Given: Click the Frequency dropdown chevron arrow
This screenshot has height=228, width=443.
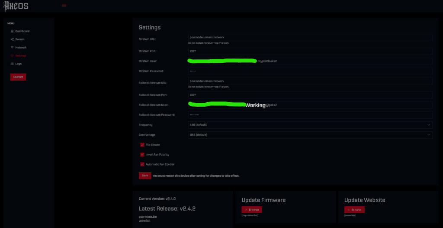Looking at the screenshot, I should (x=429, y=125).
